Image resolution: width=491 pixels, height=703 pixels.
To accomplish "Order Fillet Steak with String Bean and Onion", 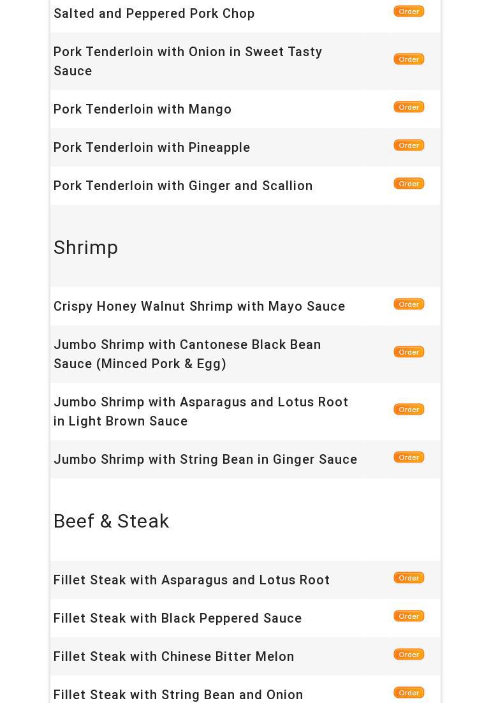I will (x=409, y=693).
